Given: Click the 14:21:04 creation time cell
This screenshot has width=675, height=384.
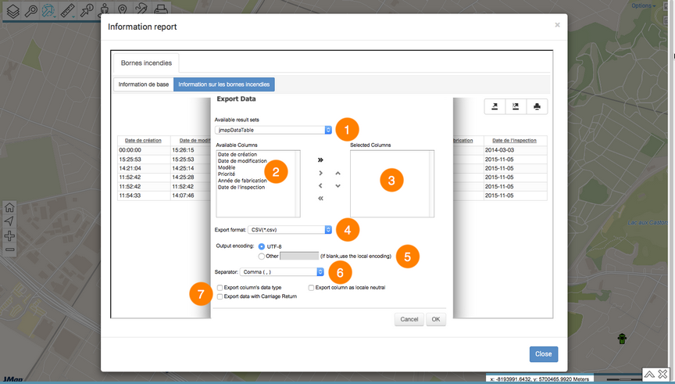Looking at the screenshot, I should 144,168.
